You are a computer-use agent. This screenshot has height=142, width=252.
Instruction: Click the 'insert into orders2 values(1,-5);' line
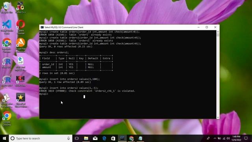pyautogui.click(x=69, y=88)
